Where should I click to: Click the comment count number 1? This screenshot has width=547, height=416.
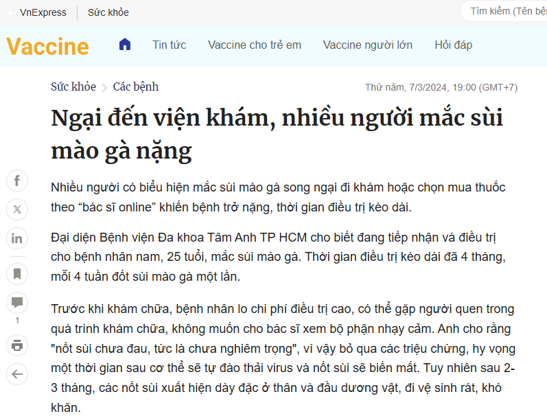pos(17,321)
